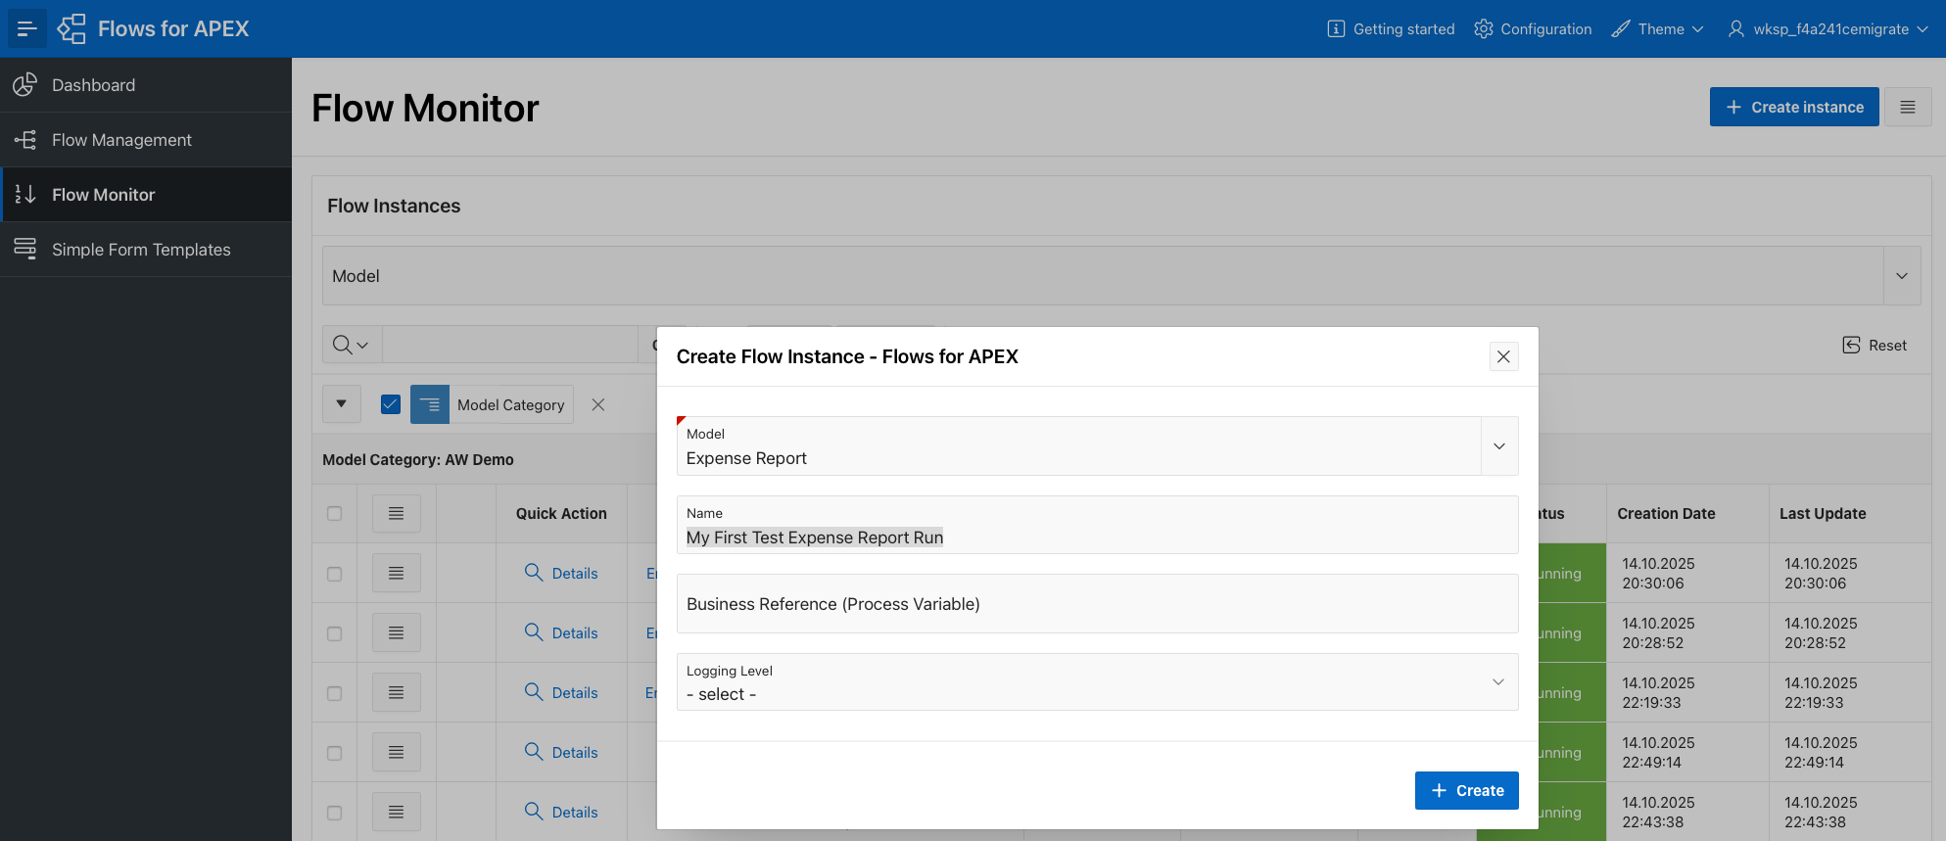Open the Logging Level select list
Image resolution: width=1946 pixels, height=841 pixels.
[x=1097, y=682]
